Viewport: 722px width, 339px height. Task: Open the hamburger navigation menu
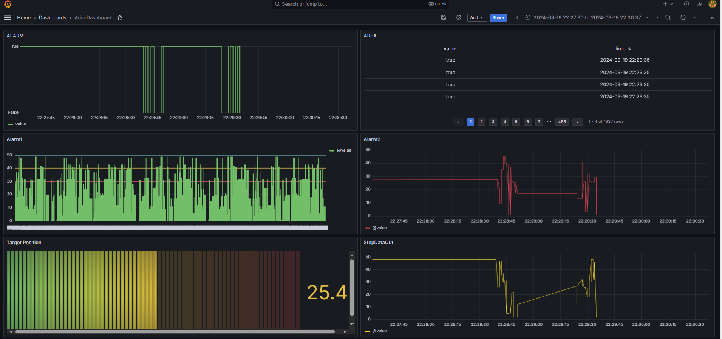(x=7, y=18)
